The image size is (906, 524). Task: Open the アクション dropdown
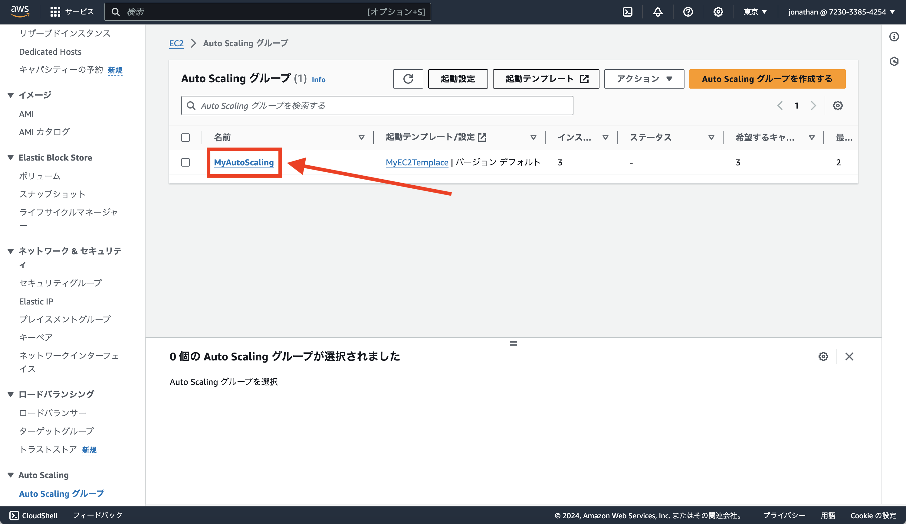[x=644, y=79]
